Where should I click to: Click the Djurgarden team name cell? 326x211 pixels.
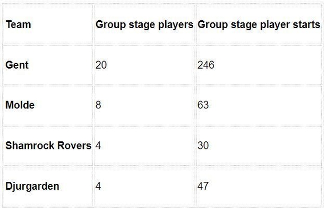[x=32, y=186]
